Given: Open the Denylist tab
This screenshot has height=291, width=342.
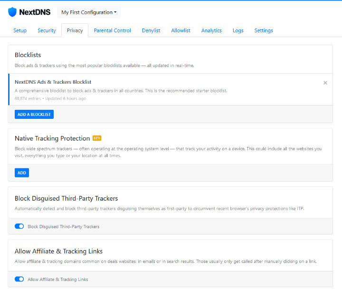Looking at the screenshot, I should click(x=151, y=30).
